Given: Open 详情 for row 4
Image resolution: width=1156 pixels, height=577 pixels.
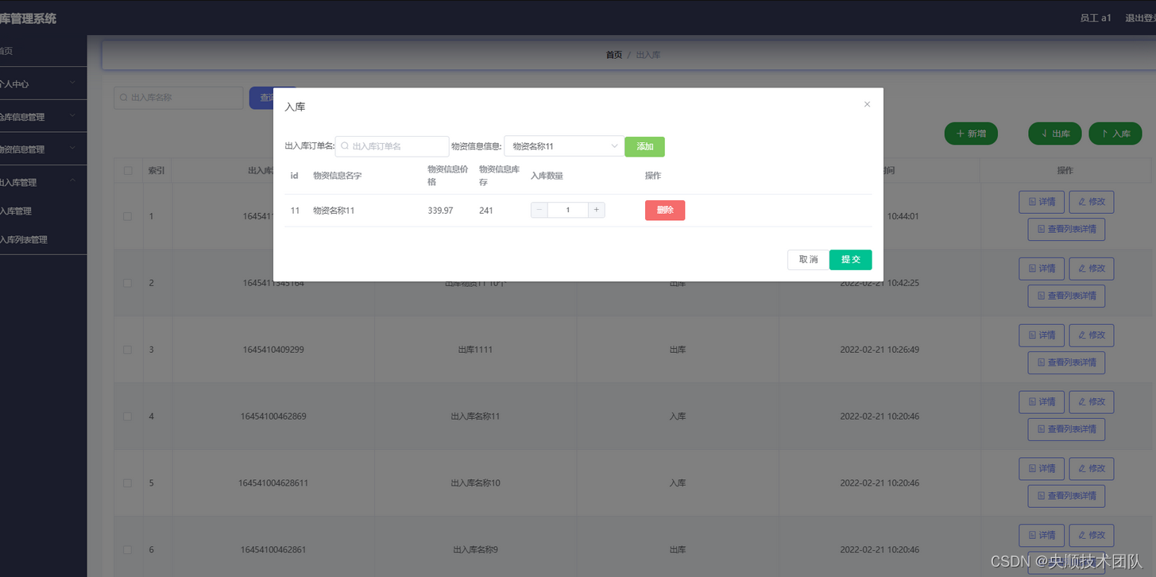Looking at the screenshot, I should click(x=1042, y=402).
